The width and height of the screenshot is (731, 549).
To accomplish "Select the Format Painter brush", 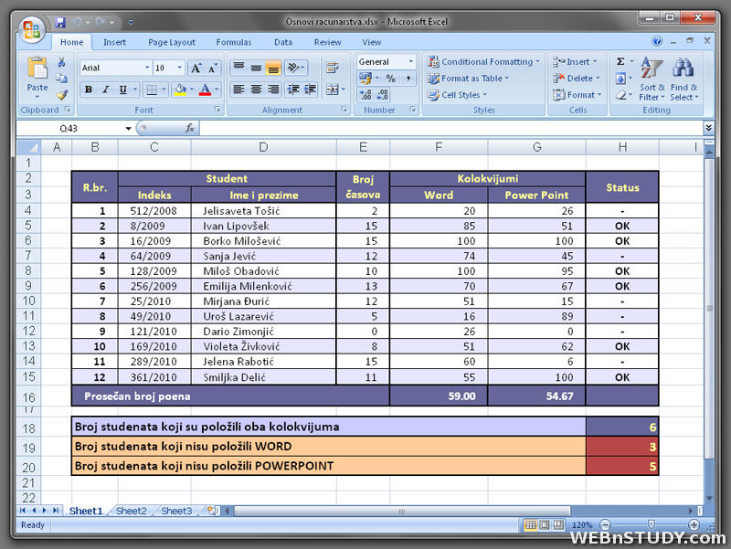I will coord(61,95).
